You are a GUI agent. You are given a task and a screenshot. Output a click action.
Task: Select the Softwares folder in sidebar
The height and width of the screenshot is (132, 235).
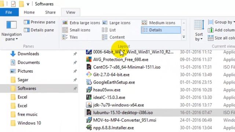(x=39, y=88)
